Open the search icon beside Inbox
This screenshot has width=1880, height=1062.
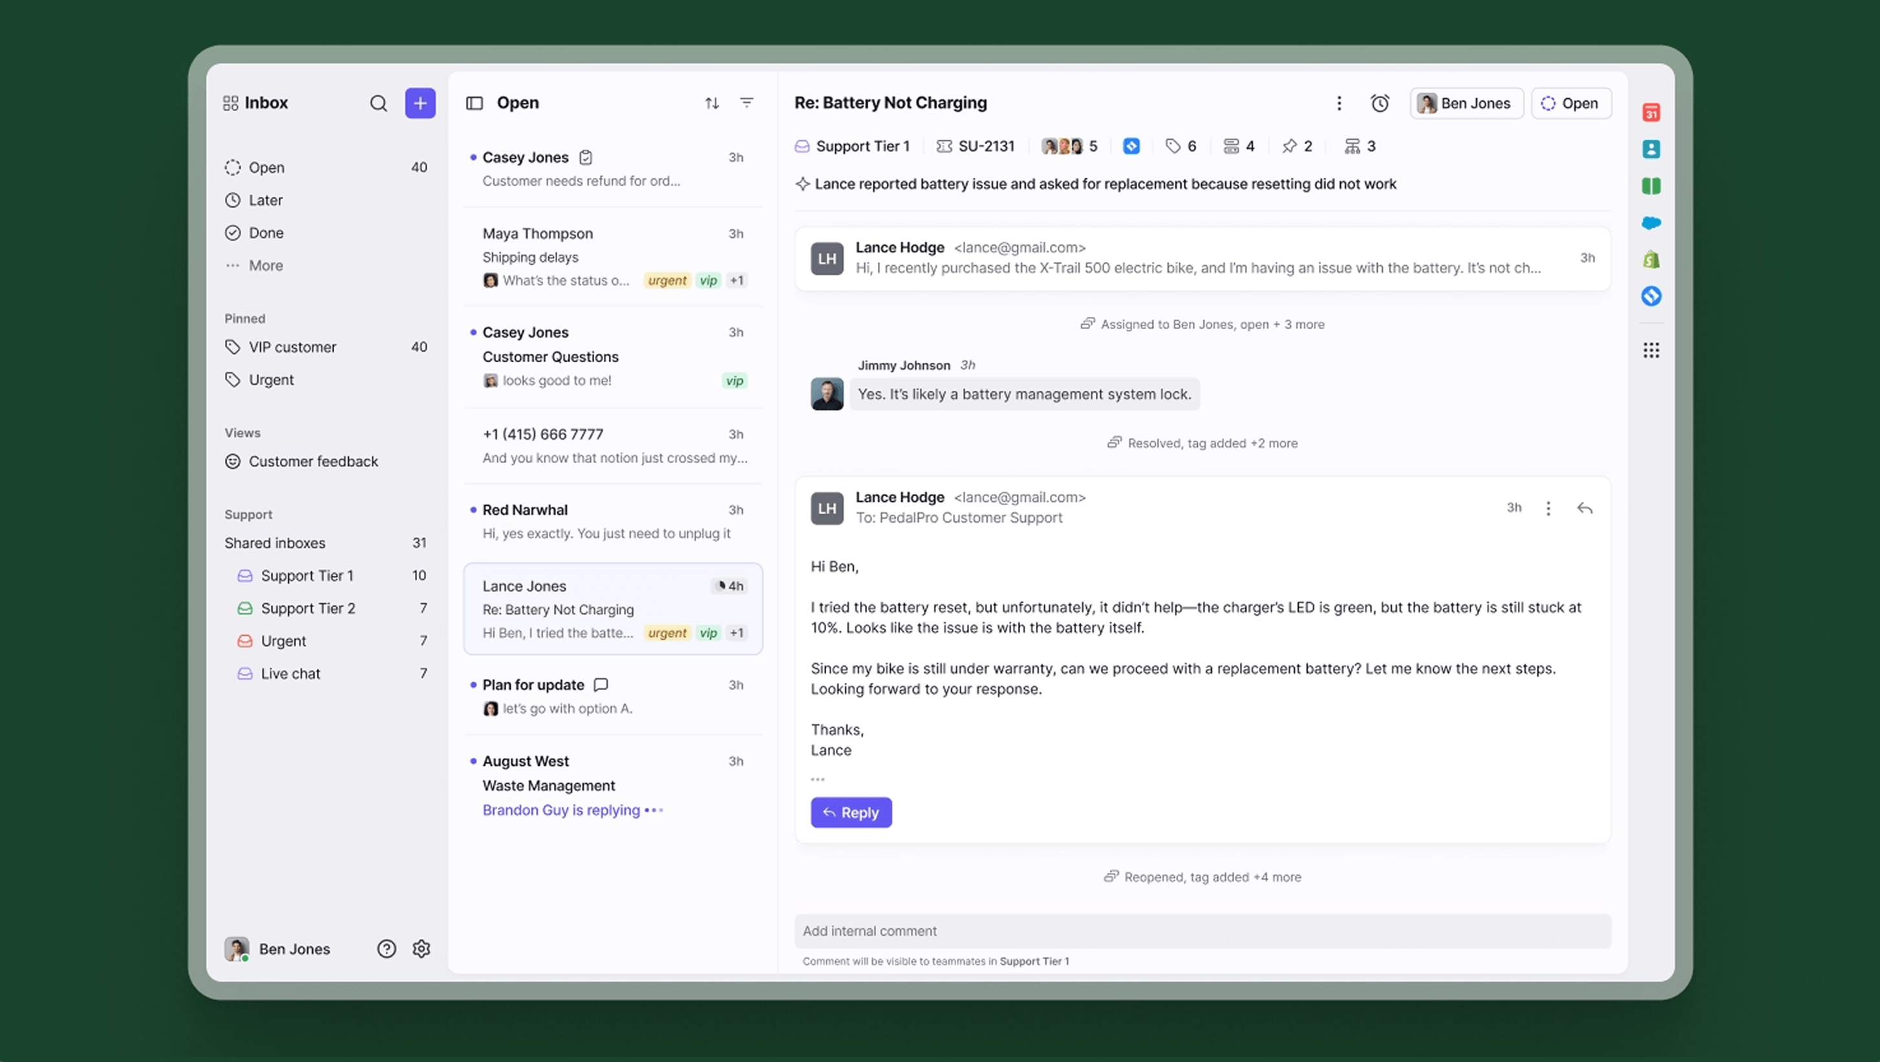tap(378, 103)
